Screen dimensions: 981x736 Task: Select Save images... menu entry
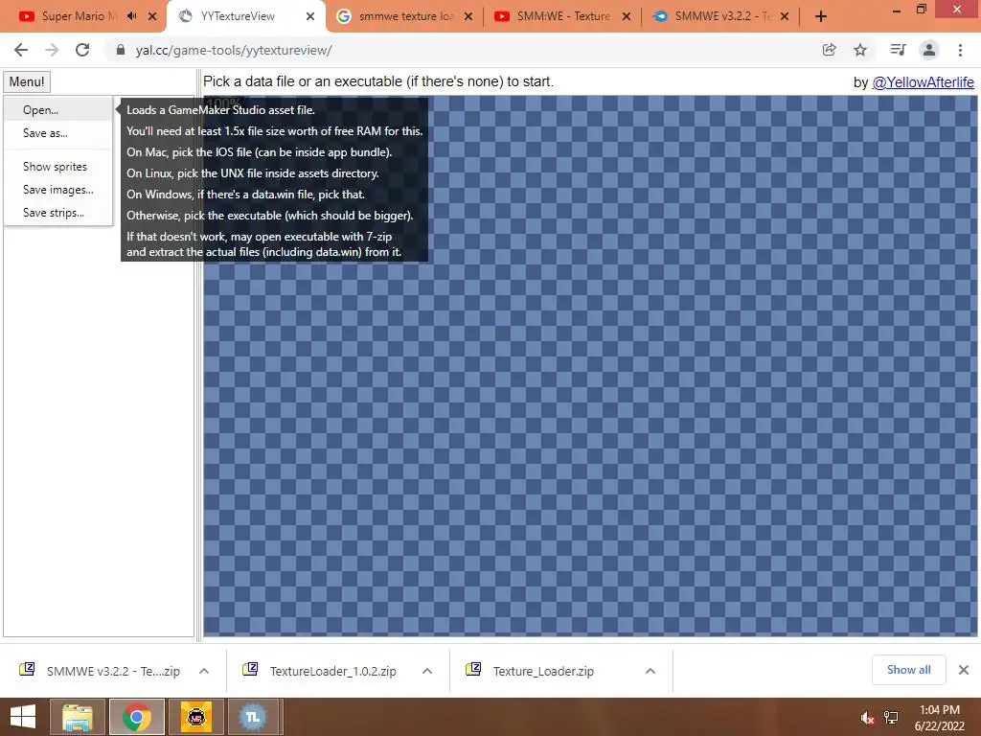click(x=57, y=190)
